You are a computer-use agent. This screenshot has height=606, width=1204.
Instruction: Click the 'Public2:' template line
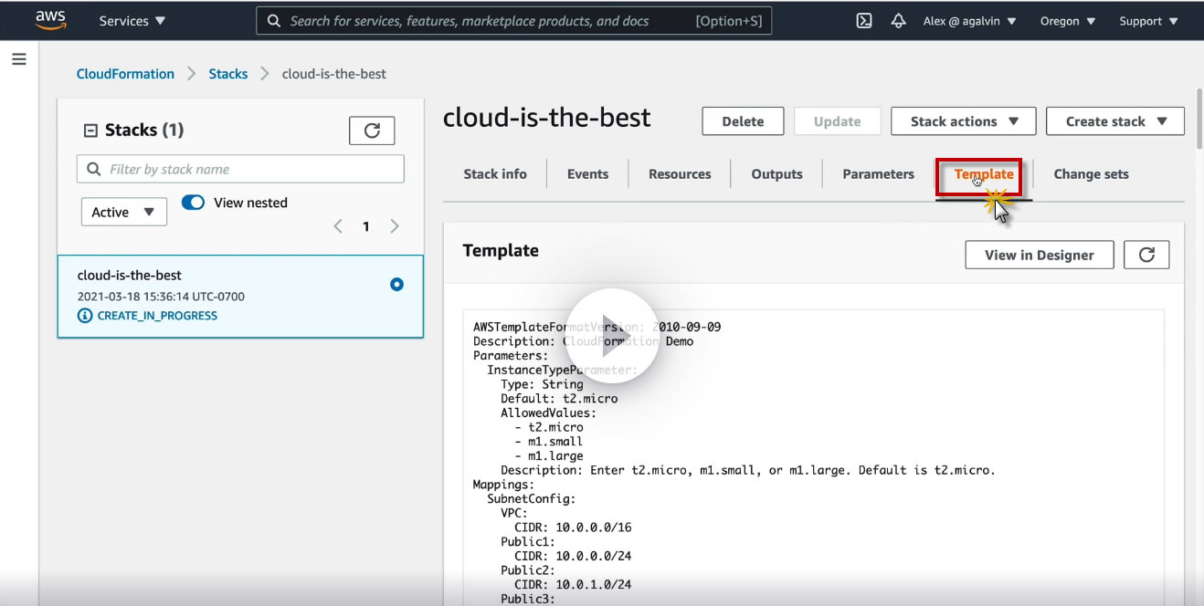click(528, 570)
